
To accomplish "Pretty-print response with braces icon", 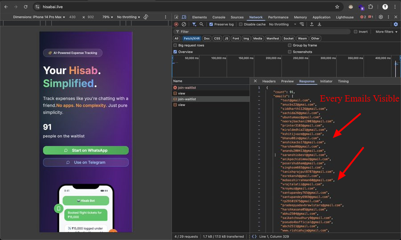I will tap(254, 236).
